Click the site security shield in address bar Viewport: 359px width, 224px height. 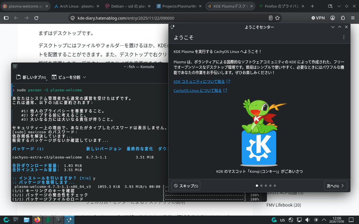[x=72, y=18]
